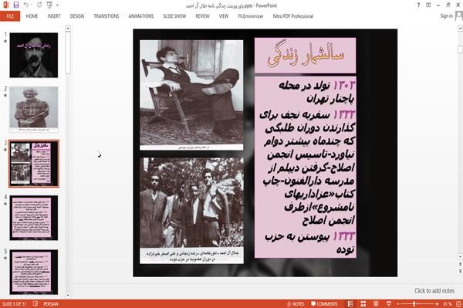Click PERSIAN language indicator in status bar
This screenshot has height=308, width=463.
(x=50, y=304)
